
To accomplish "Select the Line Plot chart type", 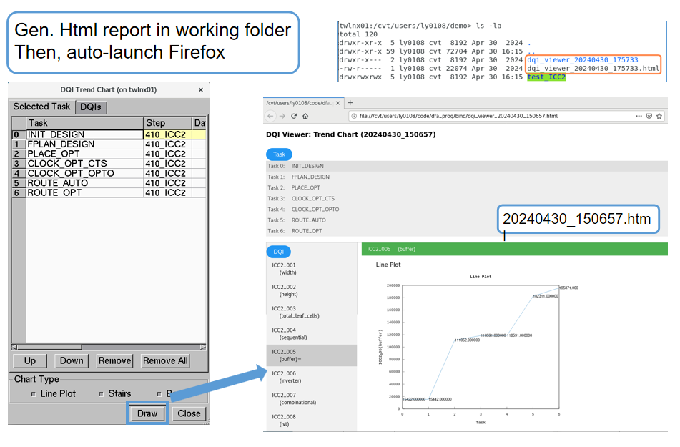I will tap(53, 393).
